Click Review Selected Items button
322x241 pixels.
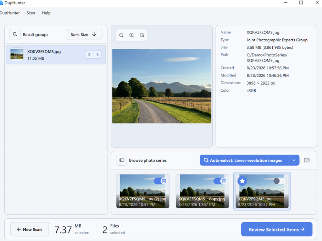(x=277, y=229)
